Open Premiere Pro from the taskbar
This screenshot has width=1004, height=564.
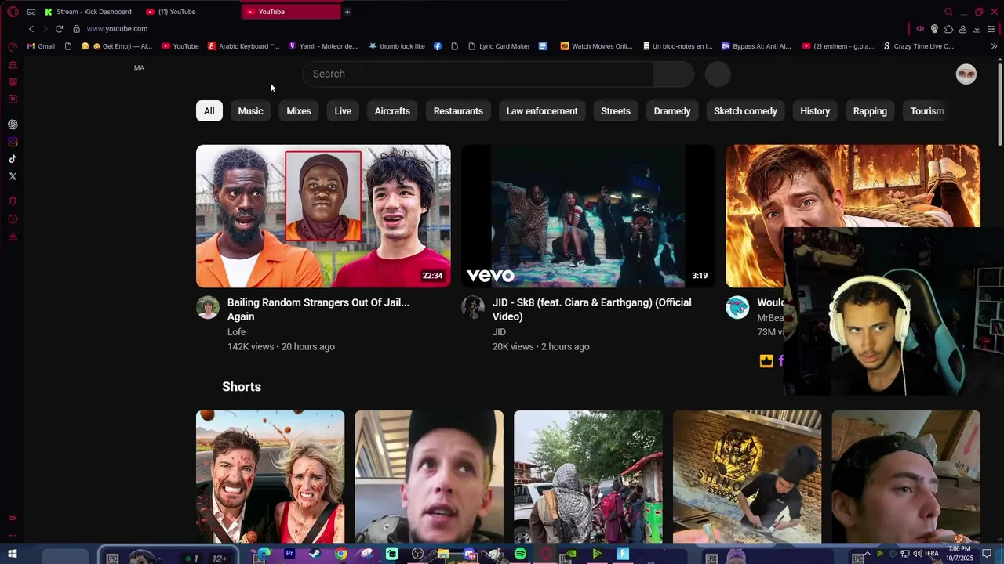click(x=289, y=554)
